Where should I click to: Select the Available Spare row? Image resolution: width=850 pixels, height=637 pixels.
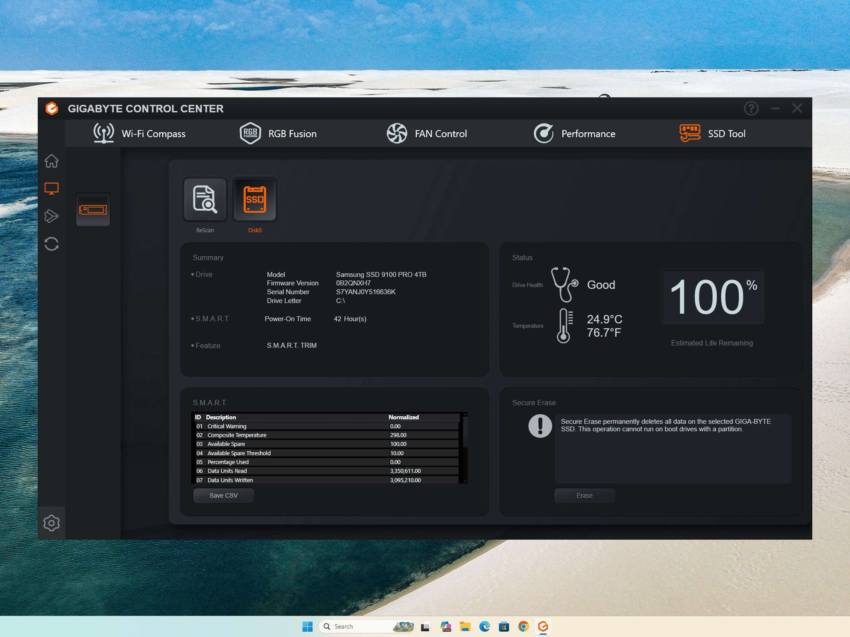click(x=327, y=444)
